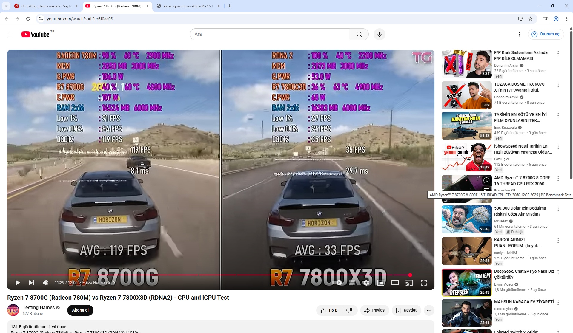
Task: Click the search magnifier button
Action: click(x=359, y=34)
